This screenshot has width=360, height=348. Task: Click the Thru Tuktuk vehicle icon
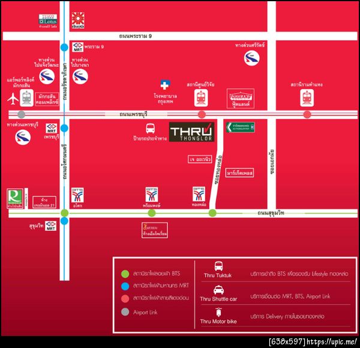[x=218, y=266]
